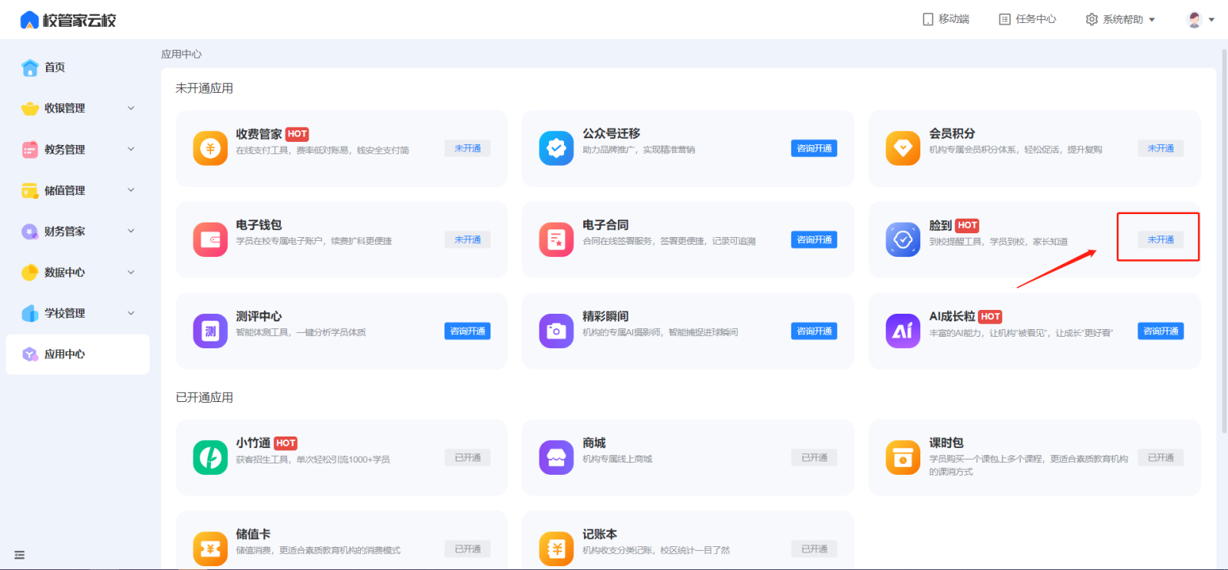Click the 收银管理 sidebar icon
This screenshot has width=1228, height=570.
(x=30, y=108)
